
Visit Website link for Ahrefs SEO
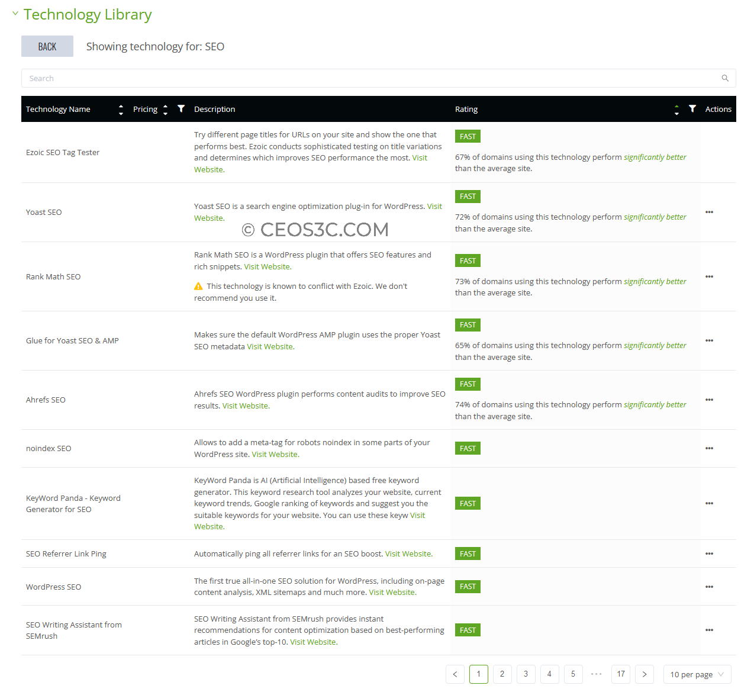click(245, 406)
